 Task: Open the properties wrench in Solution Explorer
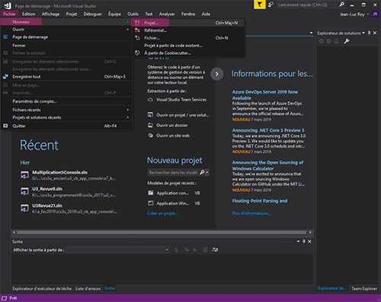[347, 41]
